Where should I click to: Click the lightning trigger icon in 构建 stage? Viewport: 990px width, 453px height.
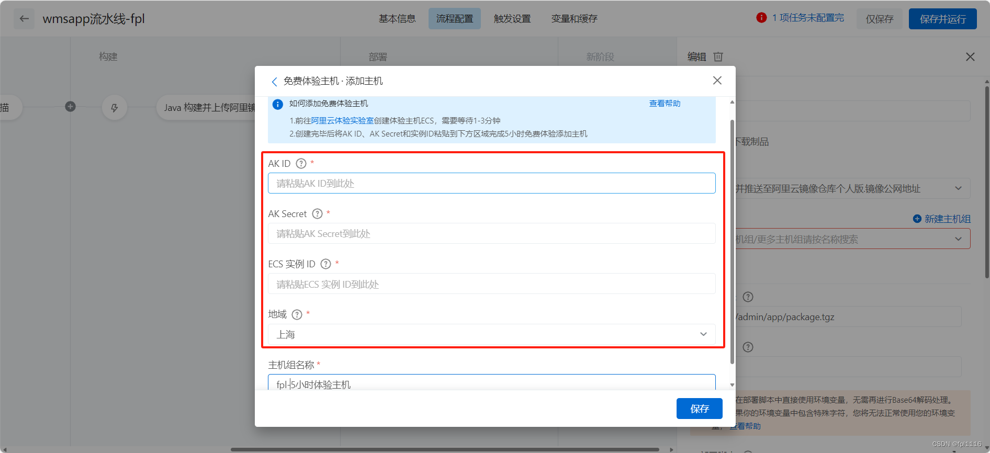coord(115,108)
